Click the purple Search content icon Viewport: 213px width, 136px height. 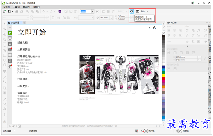tap(60, 11)
